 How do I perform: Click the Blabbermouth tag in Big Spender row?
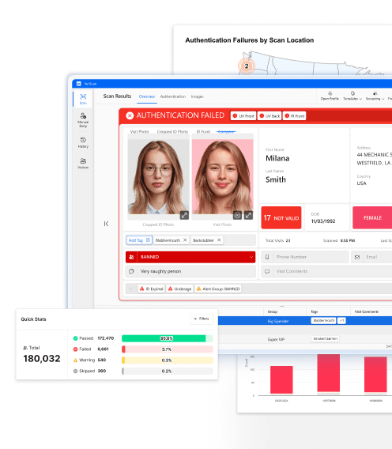(323, 320)
